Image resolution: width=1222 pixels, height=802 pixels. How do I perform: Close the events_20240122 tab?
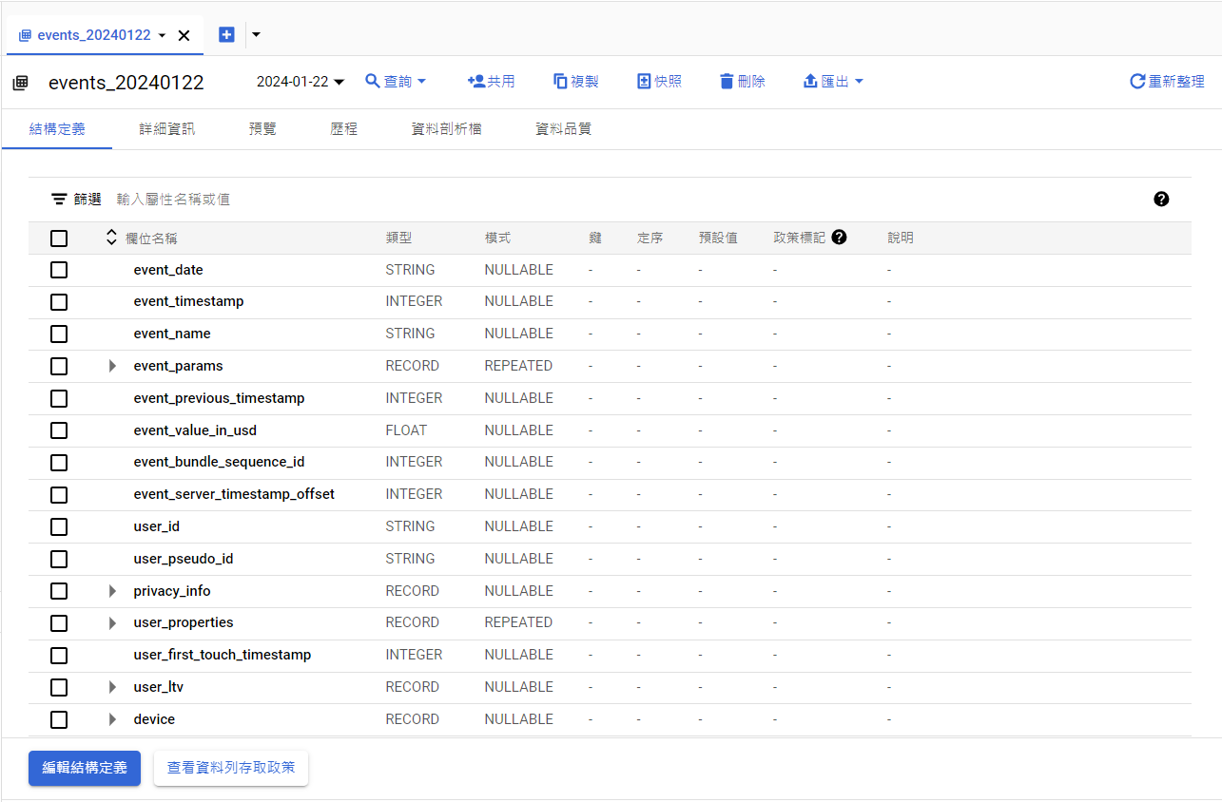pyautogui.click(x=184, y=35)
